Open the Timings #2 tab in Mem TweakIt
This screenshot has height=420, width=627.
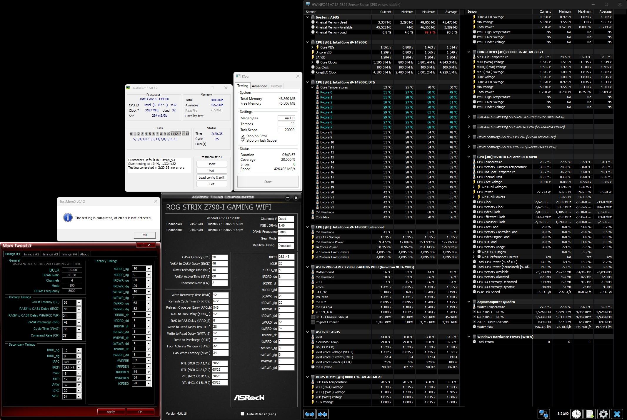pyautogui.click(x=31, y=254)
